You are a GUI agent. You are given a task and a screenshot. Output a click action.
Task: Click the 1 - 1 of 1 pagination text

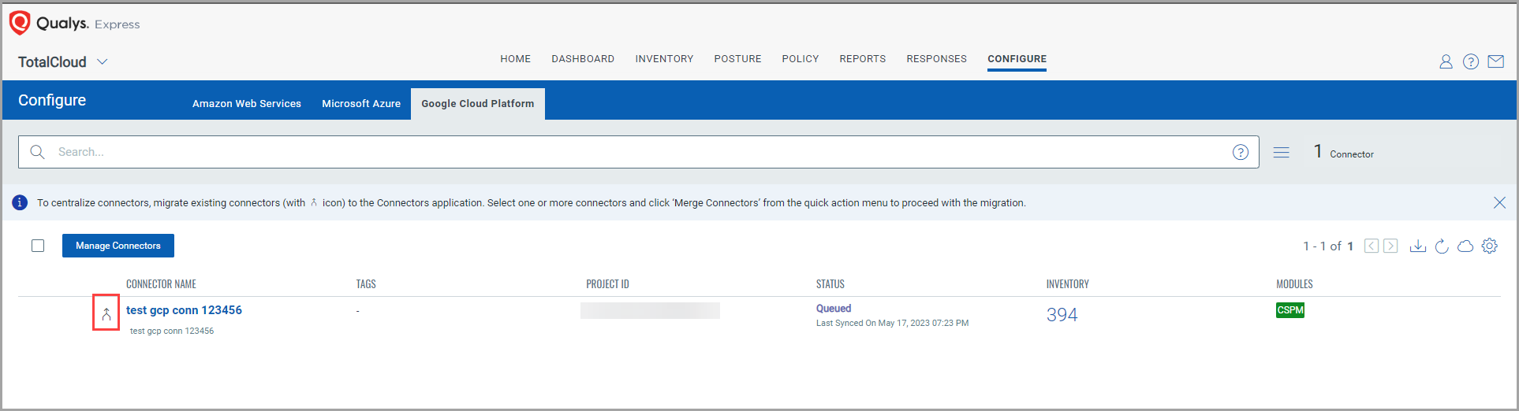pyautogui.click(x=1328, y=246)
